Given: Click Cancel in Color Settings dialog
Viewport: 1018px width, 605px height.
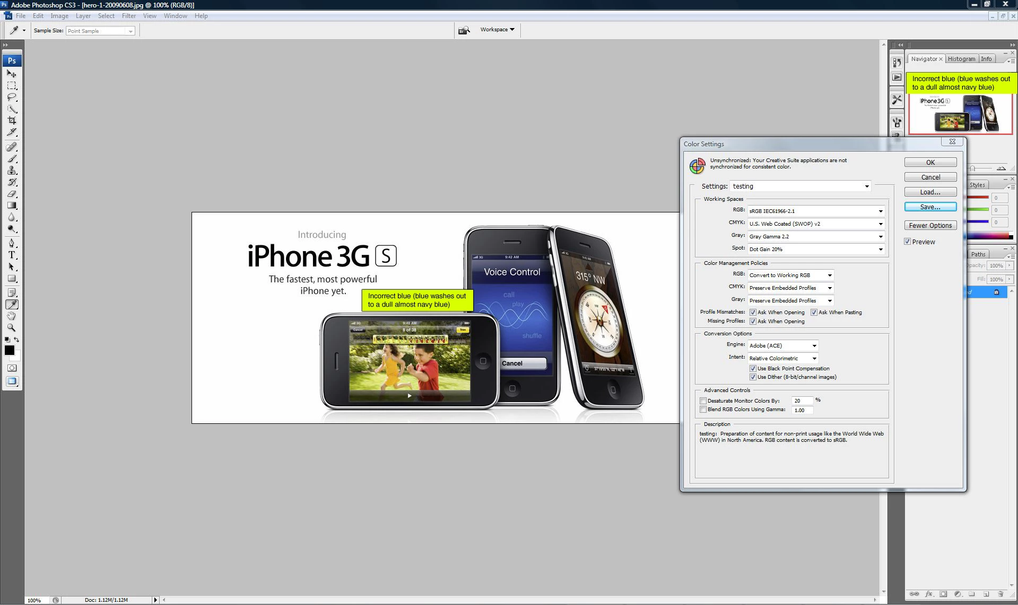Looking at the screenshot, I should click(930, 177).
